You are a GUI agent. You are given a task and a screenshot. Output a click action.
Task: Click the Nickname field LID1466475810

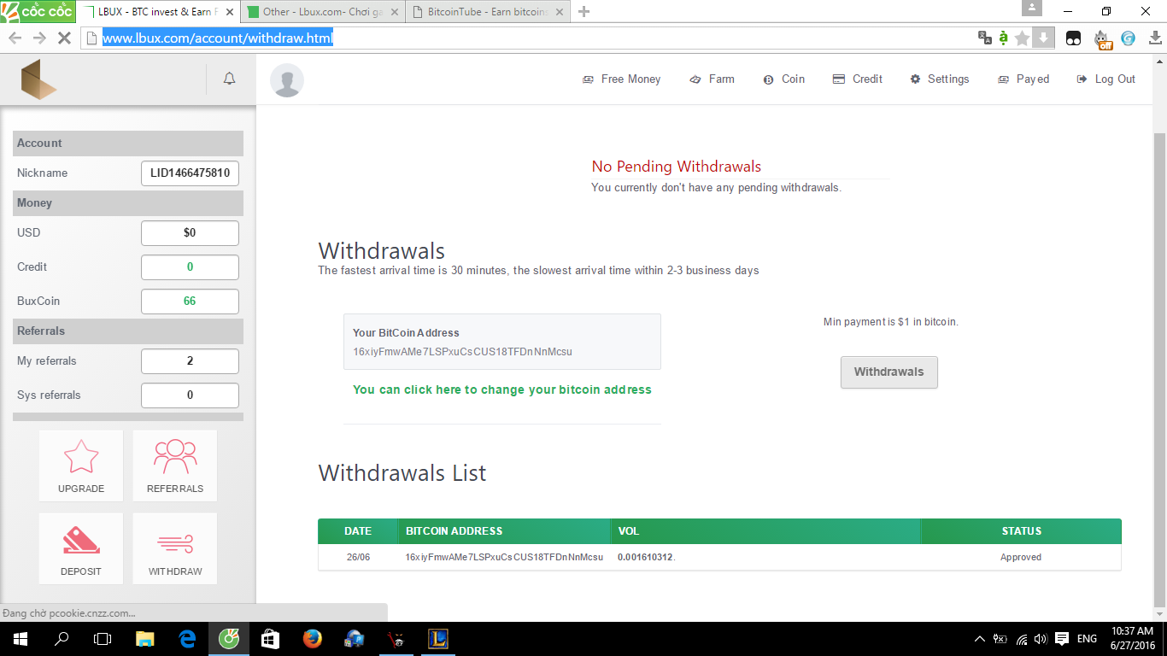(190, 173)
